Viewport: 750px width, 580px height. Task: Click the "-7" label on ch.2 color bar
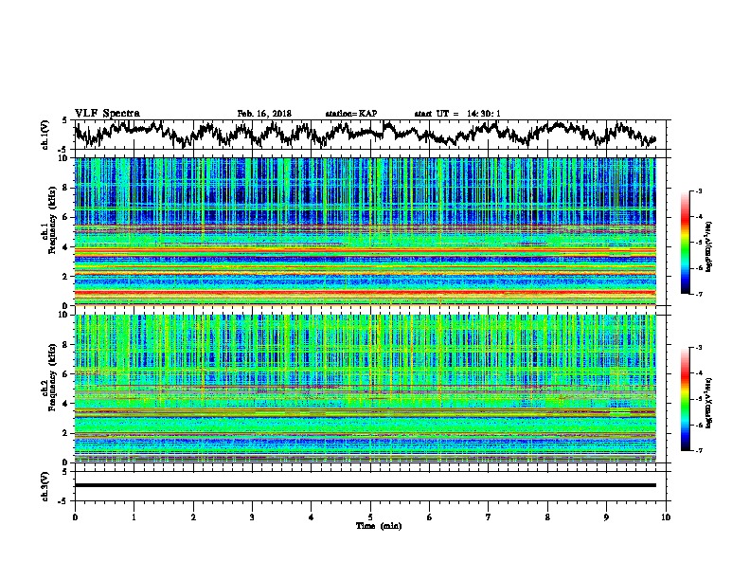pos(698,450)
